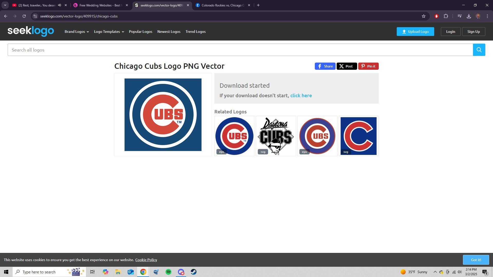The height and width of the screenshot is (277, 493).
Task: Open Steam from the taskbar
Action: (x=194, y=272)
